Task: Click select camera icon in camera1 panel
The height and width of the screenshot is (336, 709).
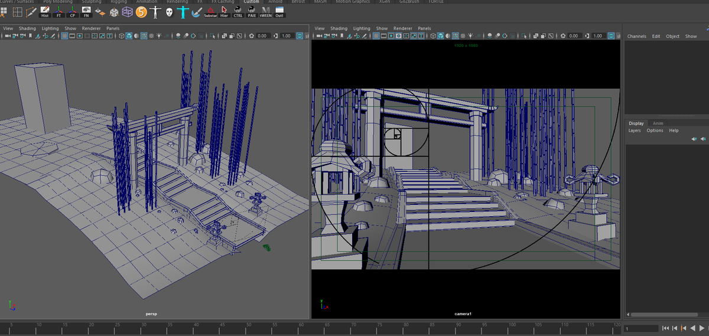Action: (319, 36)
